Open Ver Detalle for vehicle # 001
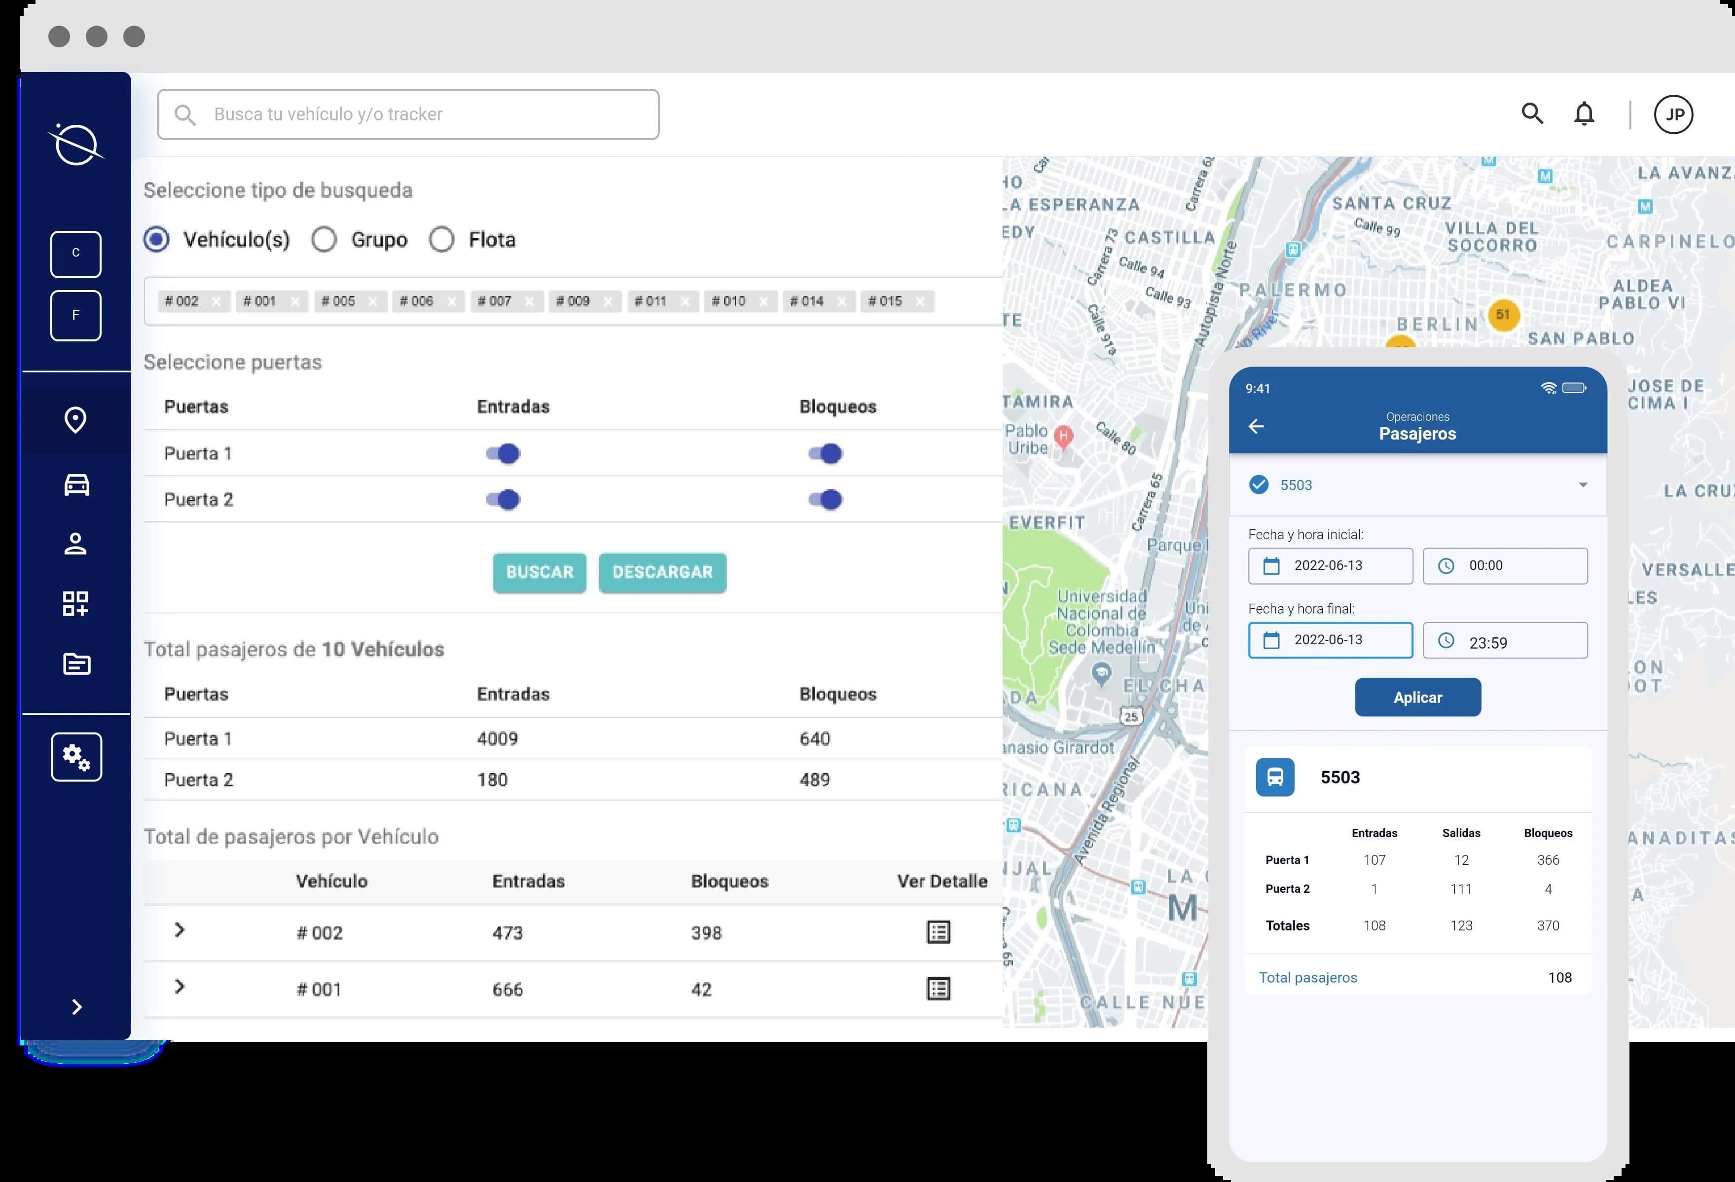The image size is (1735, 1182). [x=939, y=989]
